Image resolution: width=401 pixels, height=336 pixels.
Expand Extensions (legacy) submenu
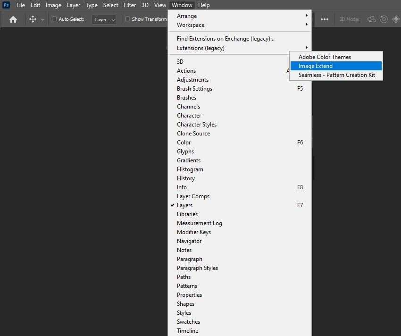tap(240, 48)
